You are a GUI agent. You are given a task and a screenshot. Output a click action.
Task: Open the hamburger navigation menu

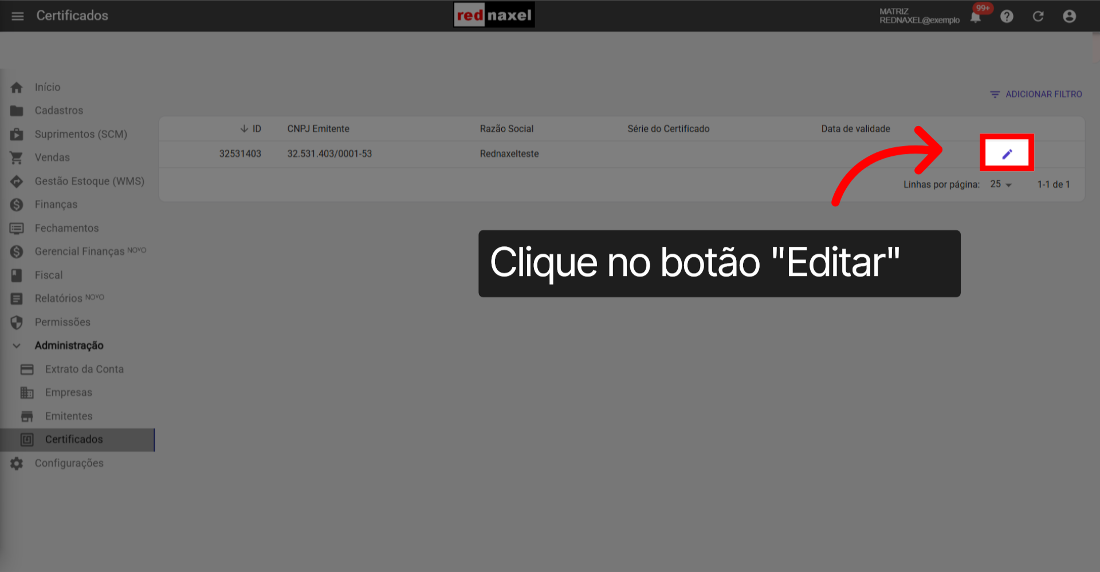(17, 16)
